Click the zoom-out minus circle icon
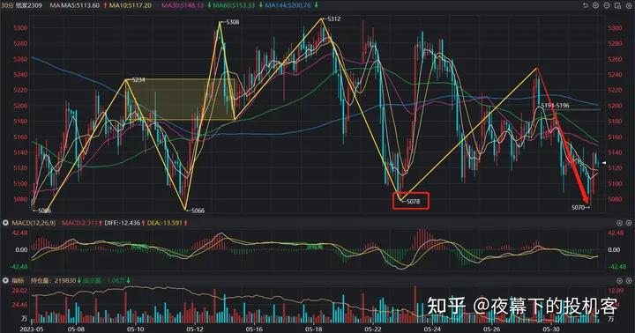 coord(607,5)
